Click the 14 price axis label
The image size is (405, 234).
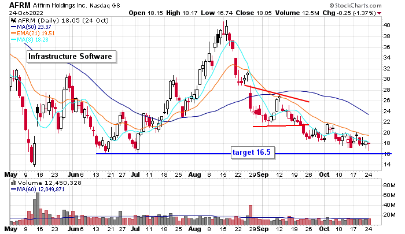tap(387, 164)
